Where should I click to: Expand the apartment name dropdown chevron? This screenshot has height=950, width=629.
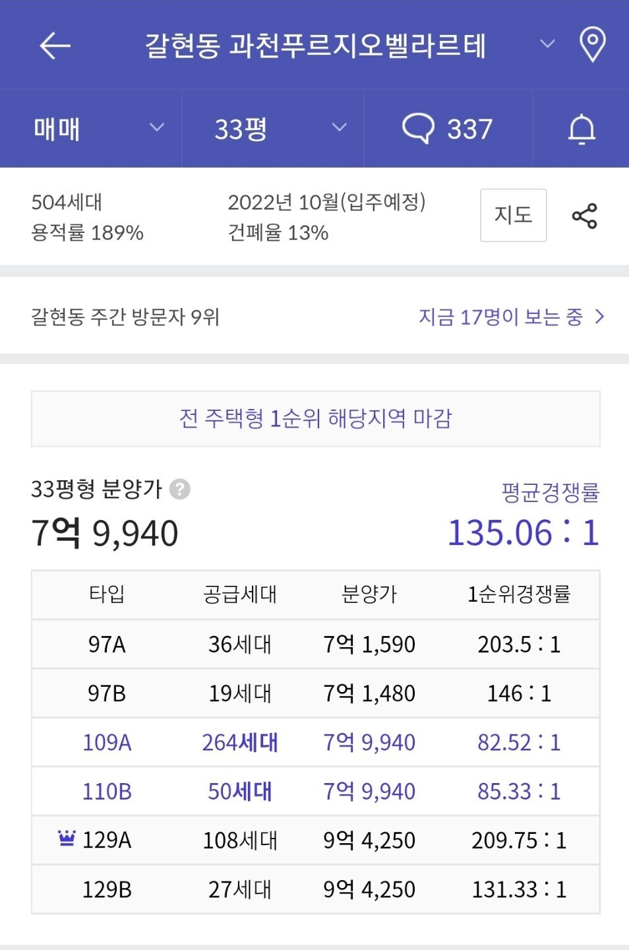pyautogui.click(x=547, y=44)
